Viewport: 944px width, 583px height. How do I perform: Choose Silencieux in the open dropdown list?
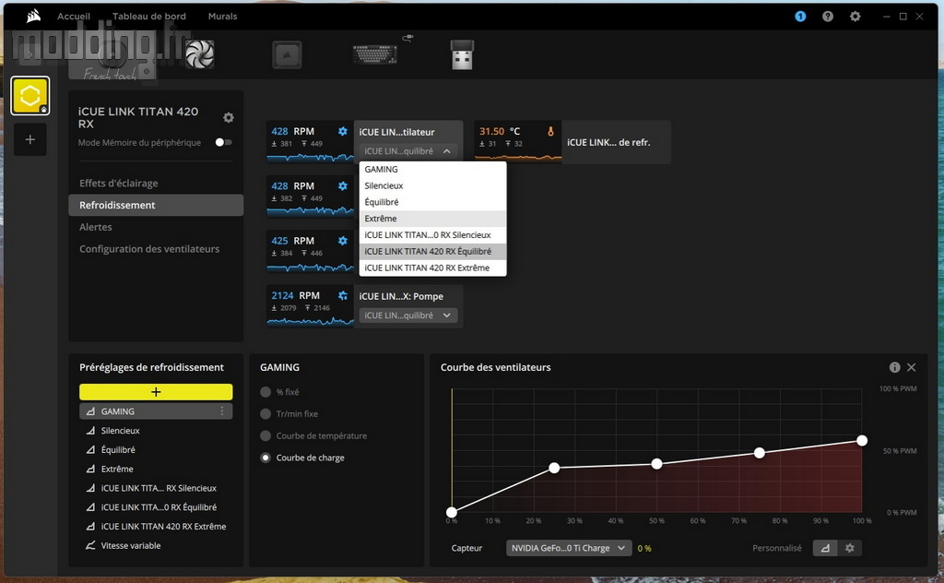click(433, 185)
